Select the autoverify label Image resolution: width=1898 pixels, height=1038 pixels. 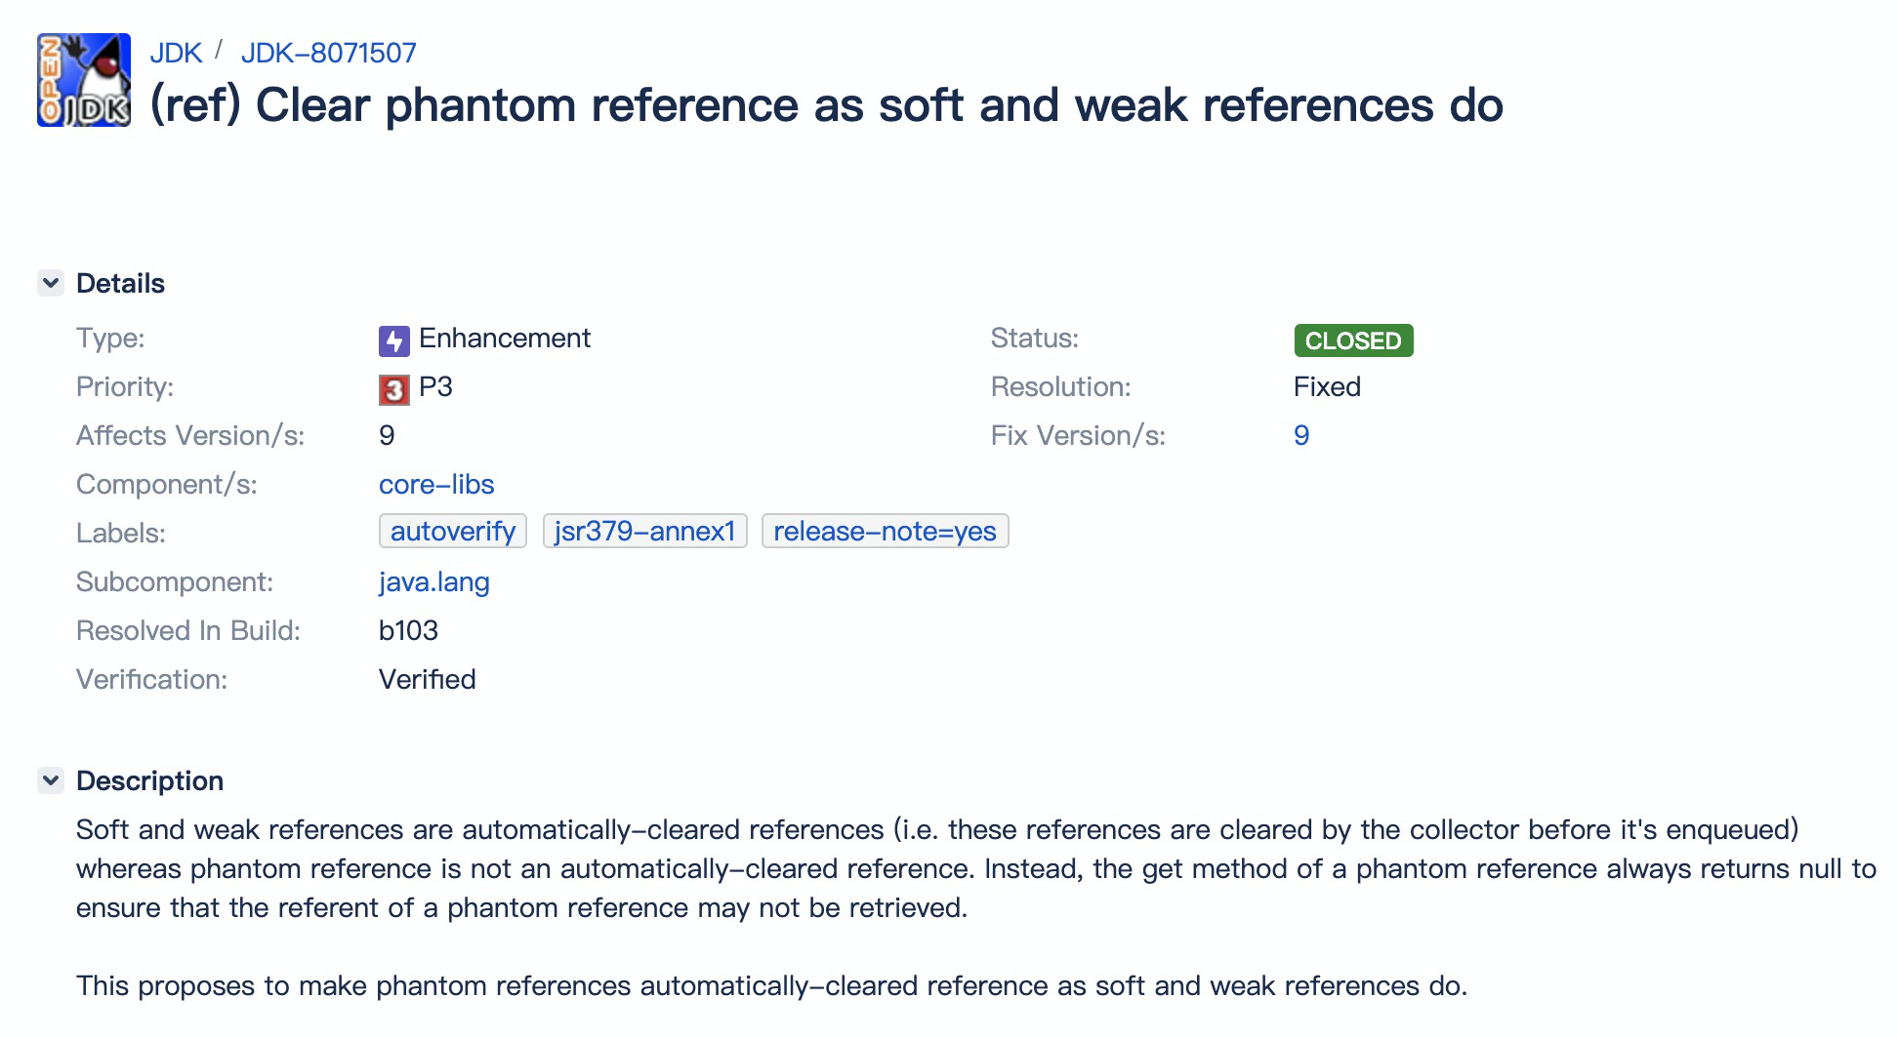[x=453, y=532]
